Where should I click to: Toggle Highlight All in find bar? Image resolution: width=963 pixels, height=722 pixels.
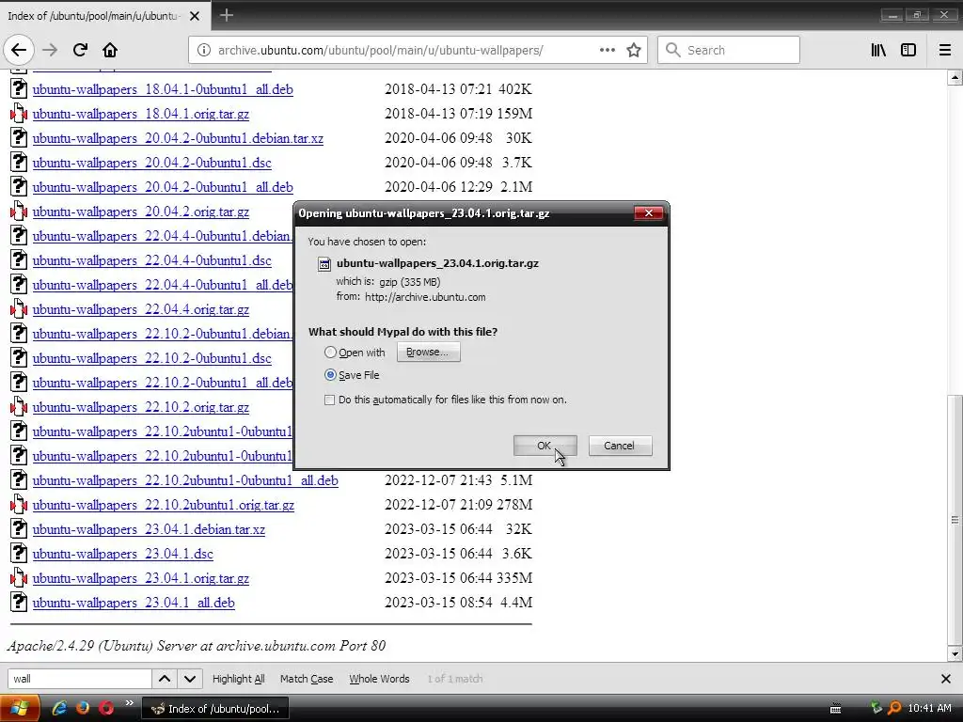pos(238,679)
